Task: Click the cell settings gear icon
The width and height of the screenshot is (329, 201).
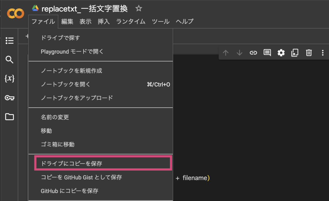Action: click(281, 53)
